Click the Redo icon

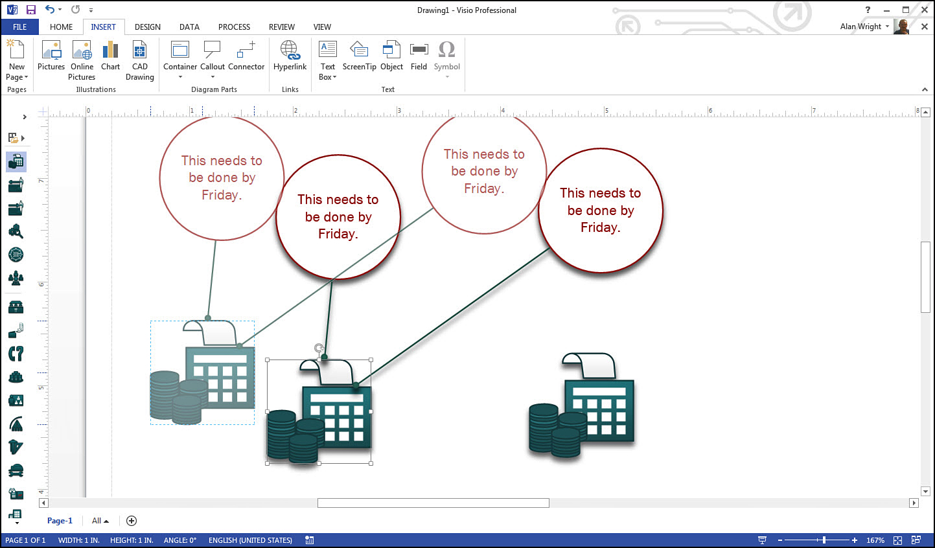point(75,10)
